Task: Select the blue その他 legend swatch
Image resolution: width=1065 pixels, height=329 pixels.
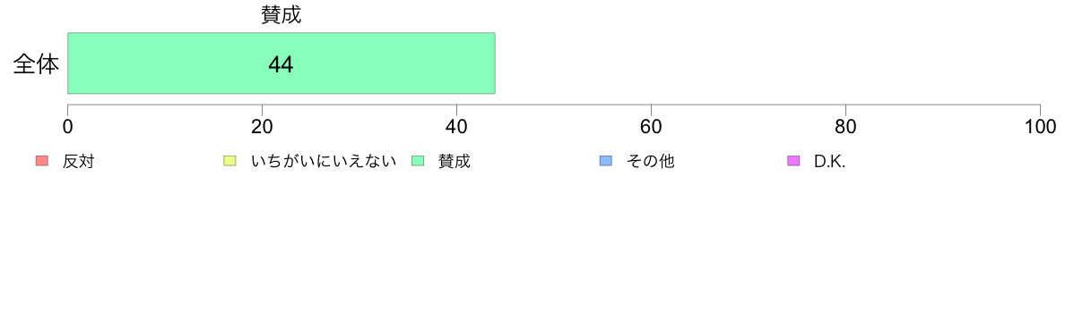Action: pos(606,161)
